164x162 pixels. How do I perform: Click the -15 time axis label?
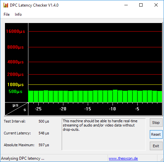tap(87, 109)
